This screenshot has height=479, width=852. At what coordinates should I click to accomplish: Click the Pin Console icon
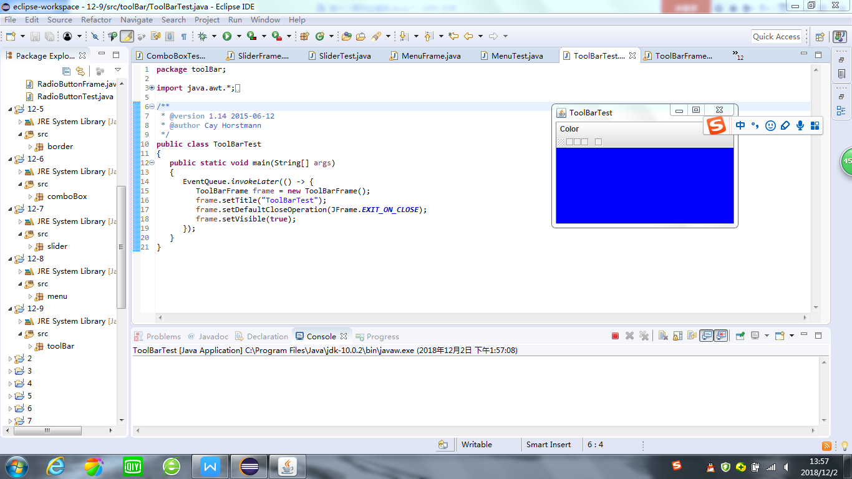740,336
